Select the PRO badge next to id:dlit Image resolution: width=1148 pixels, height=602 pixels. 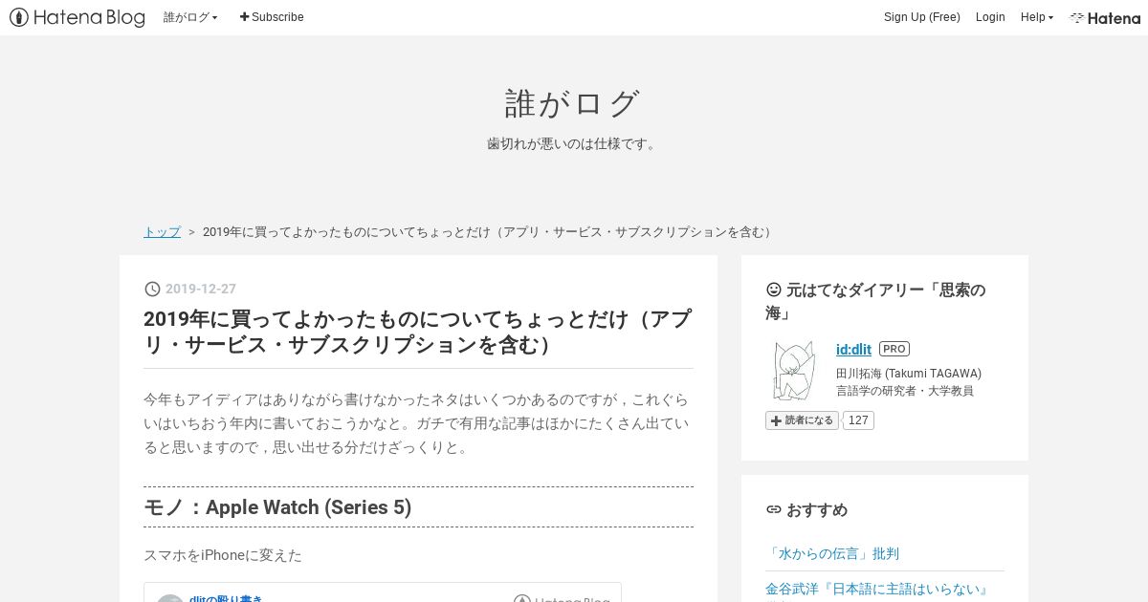(x=894, y=349)
